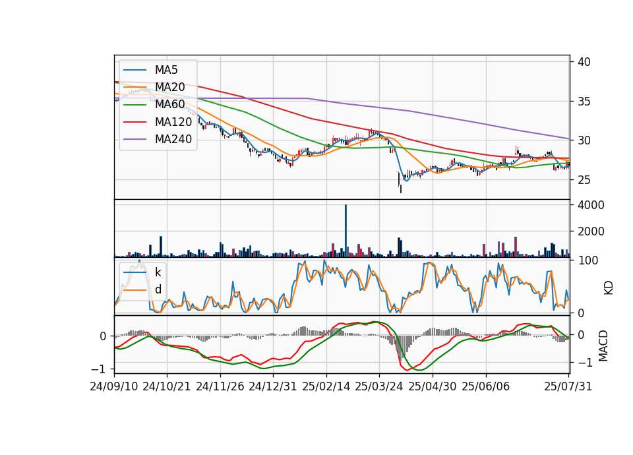633x455 pixels.
Task: Click the tallest volume spike bar
Action: pos(346,231)
